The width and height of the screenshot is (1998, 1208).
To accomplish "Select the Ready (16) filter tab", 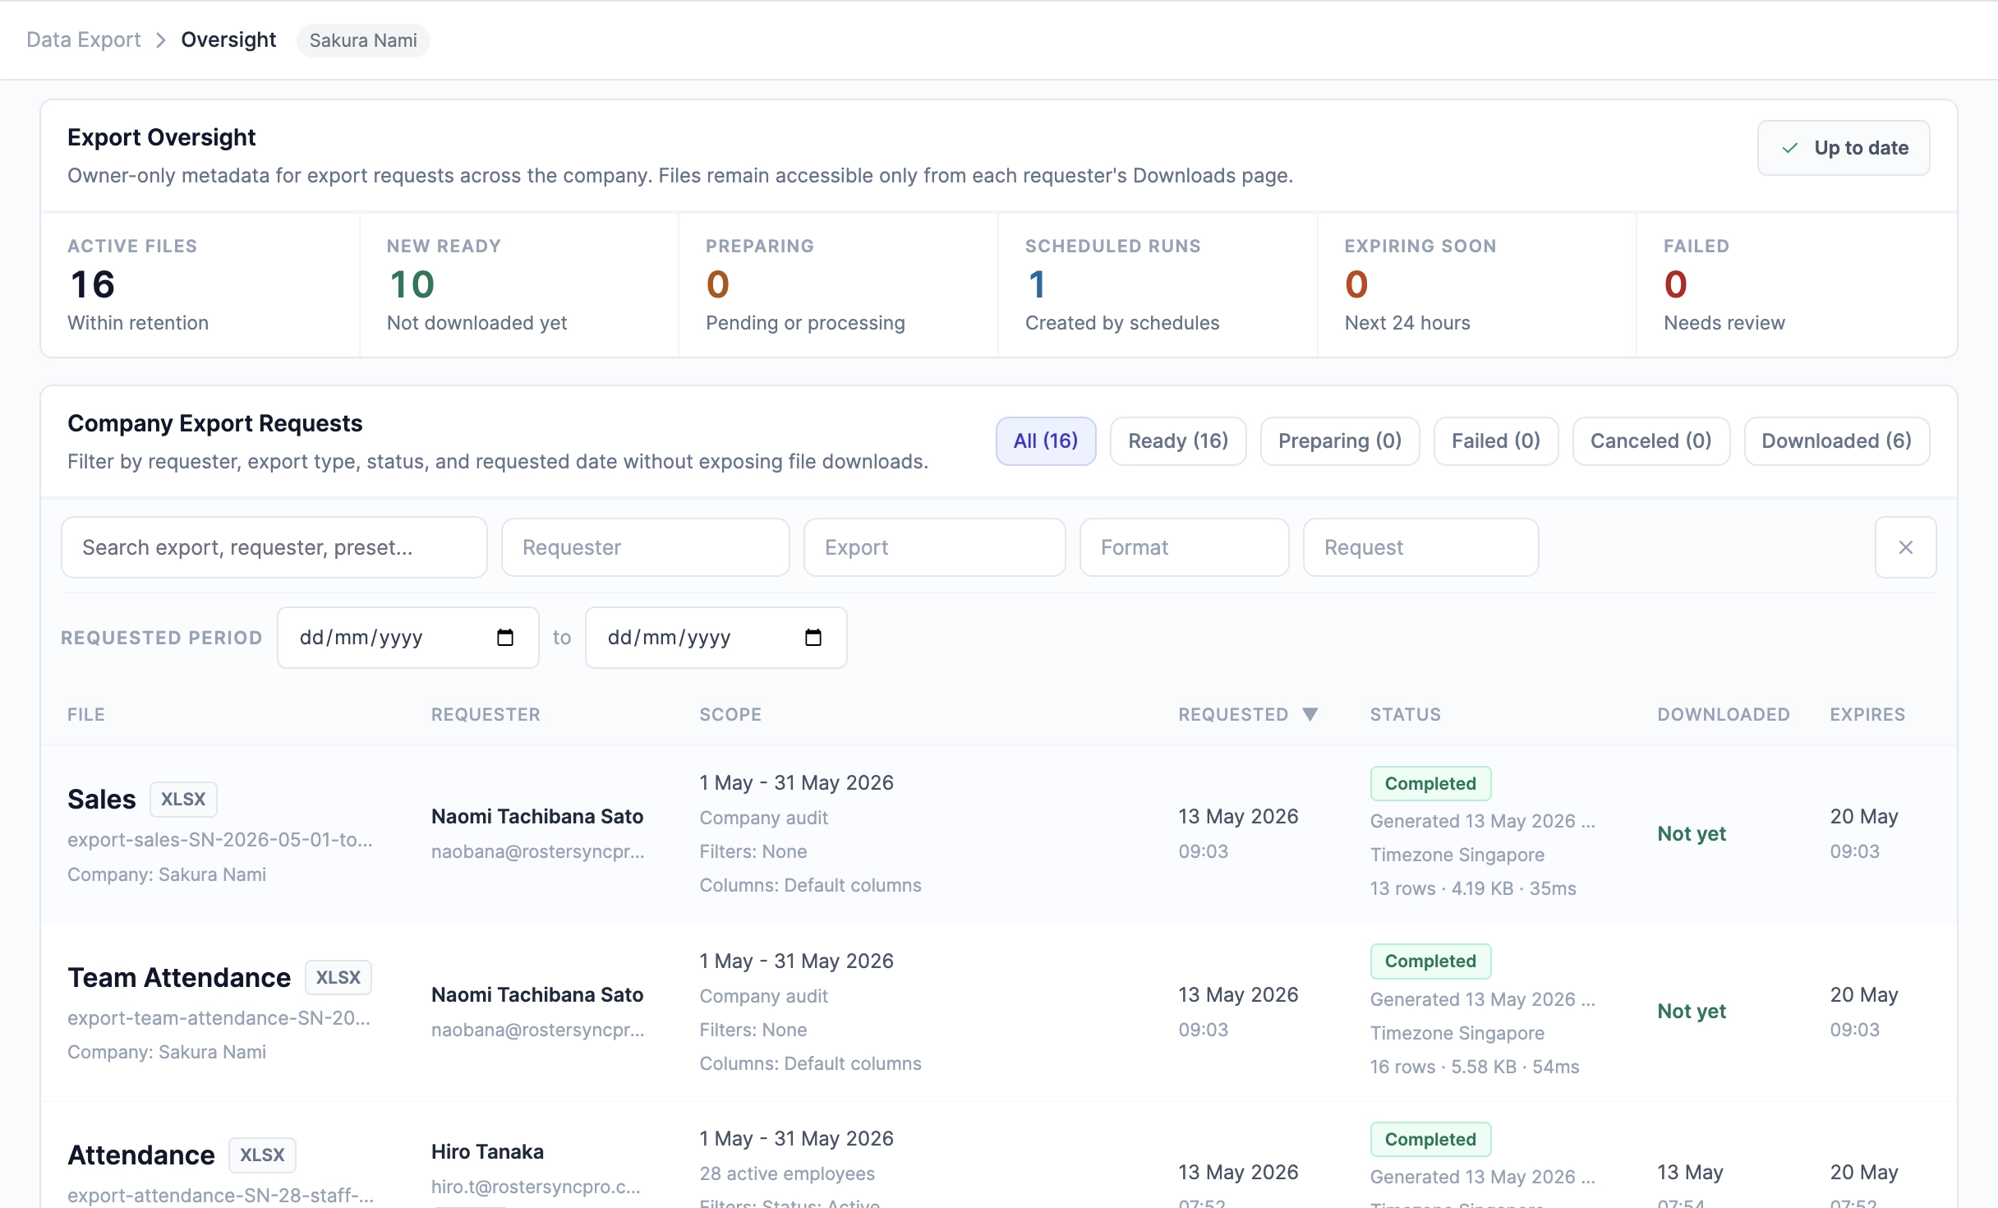I will pos(1178,441).
